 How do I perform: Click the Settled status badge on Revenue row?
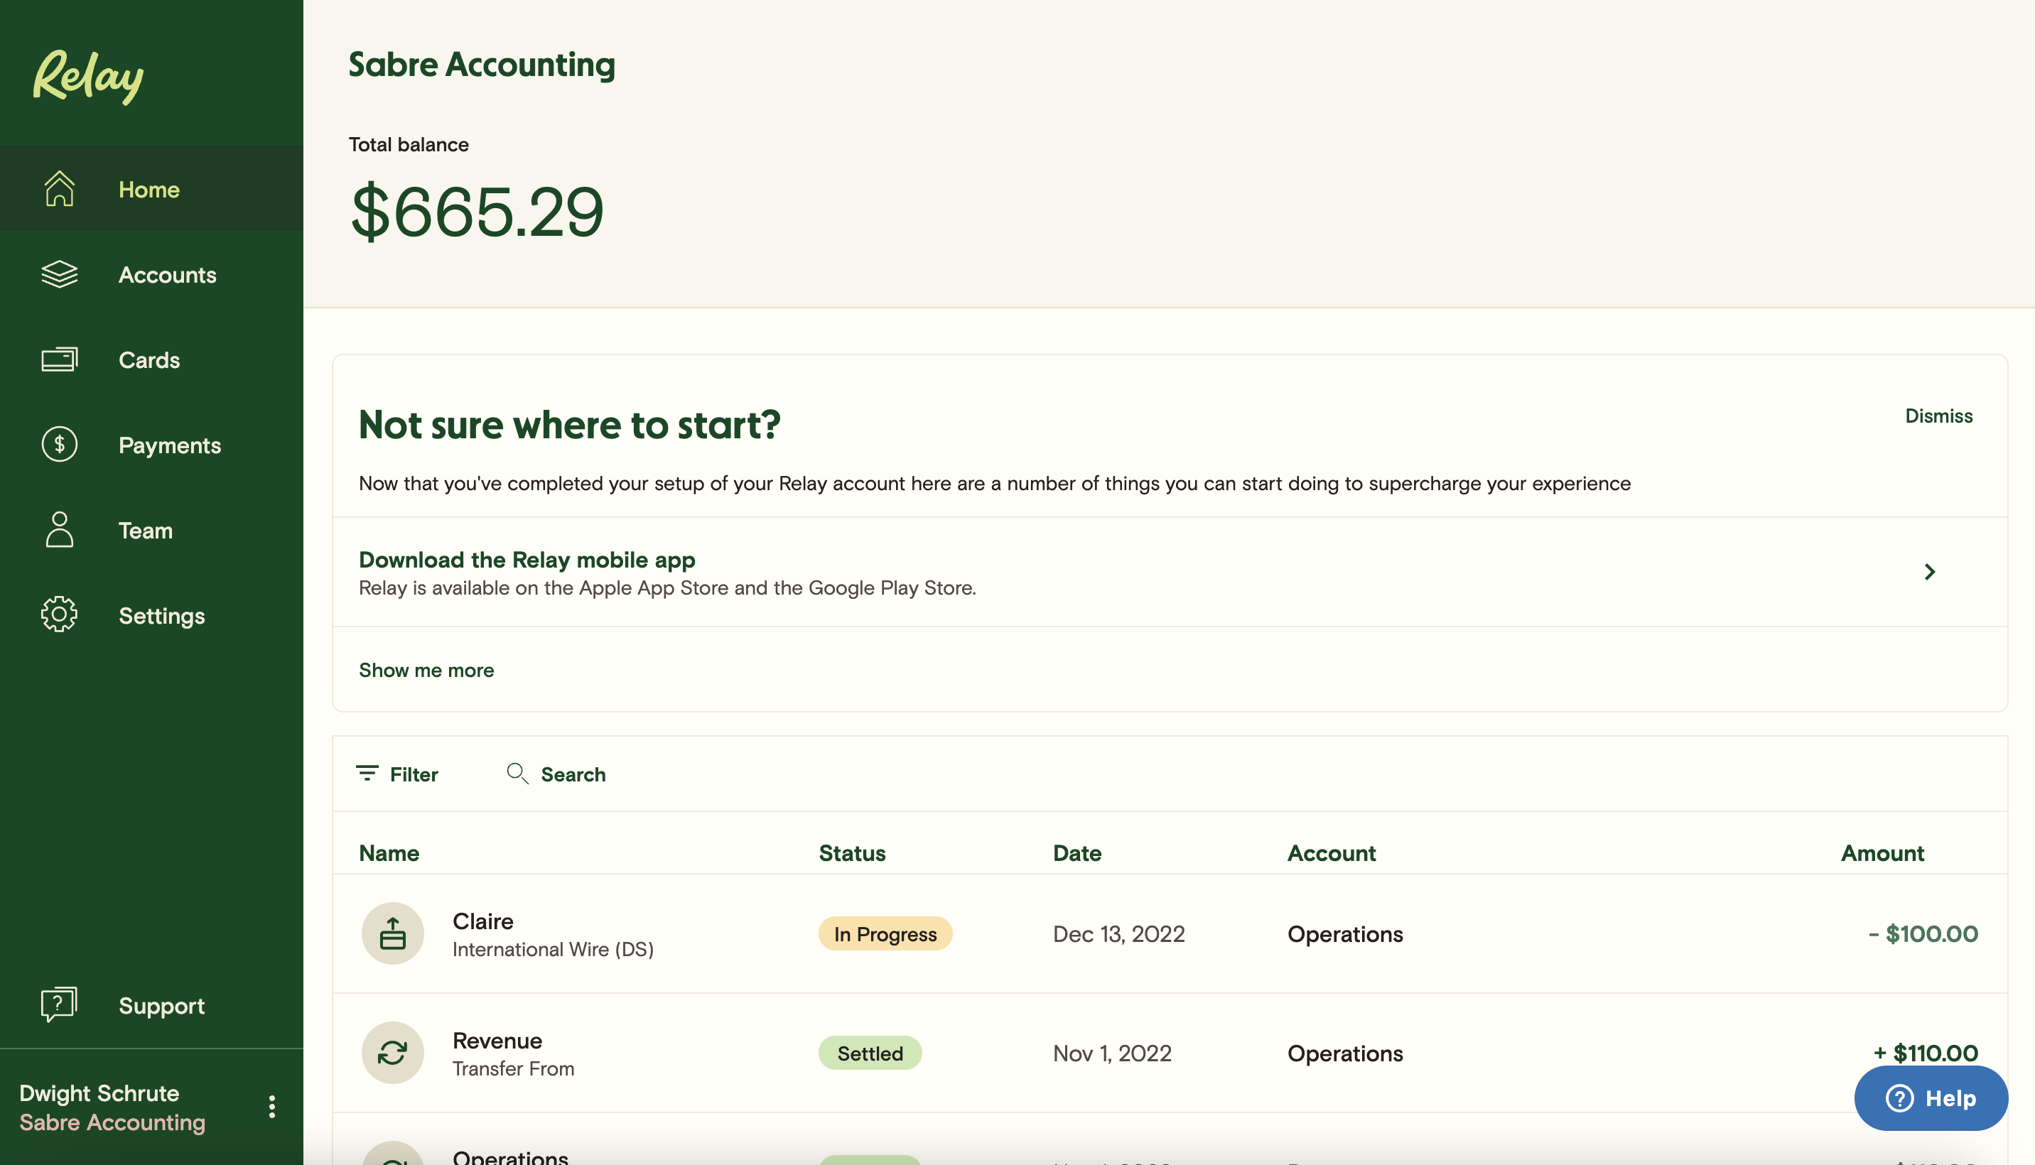(870, 1052)
